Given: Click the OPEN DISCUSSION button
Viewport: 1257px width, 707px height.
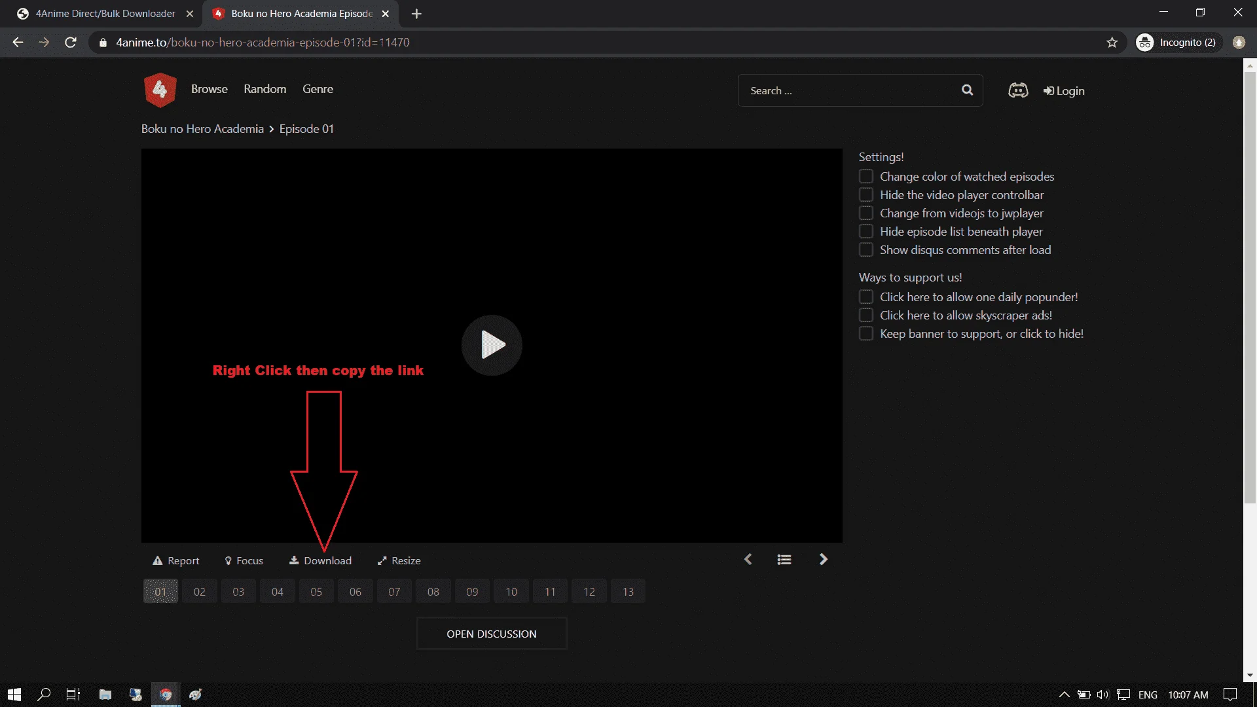Looking at the screenshot, I should click(492, 634).
